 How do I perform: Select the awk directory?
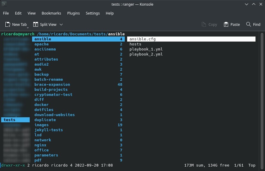[78, 69]
